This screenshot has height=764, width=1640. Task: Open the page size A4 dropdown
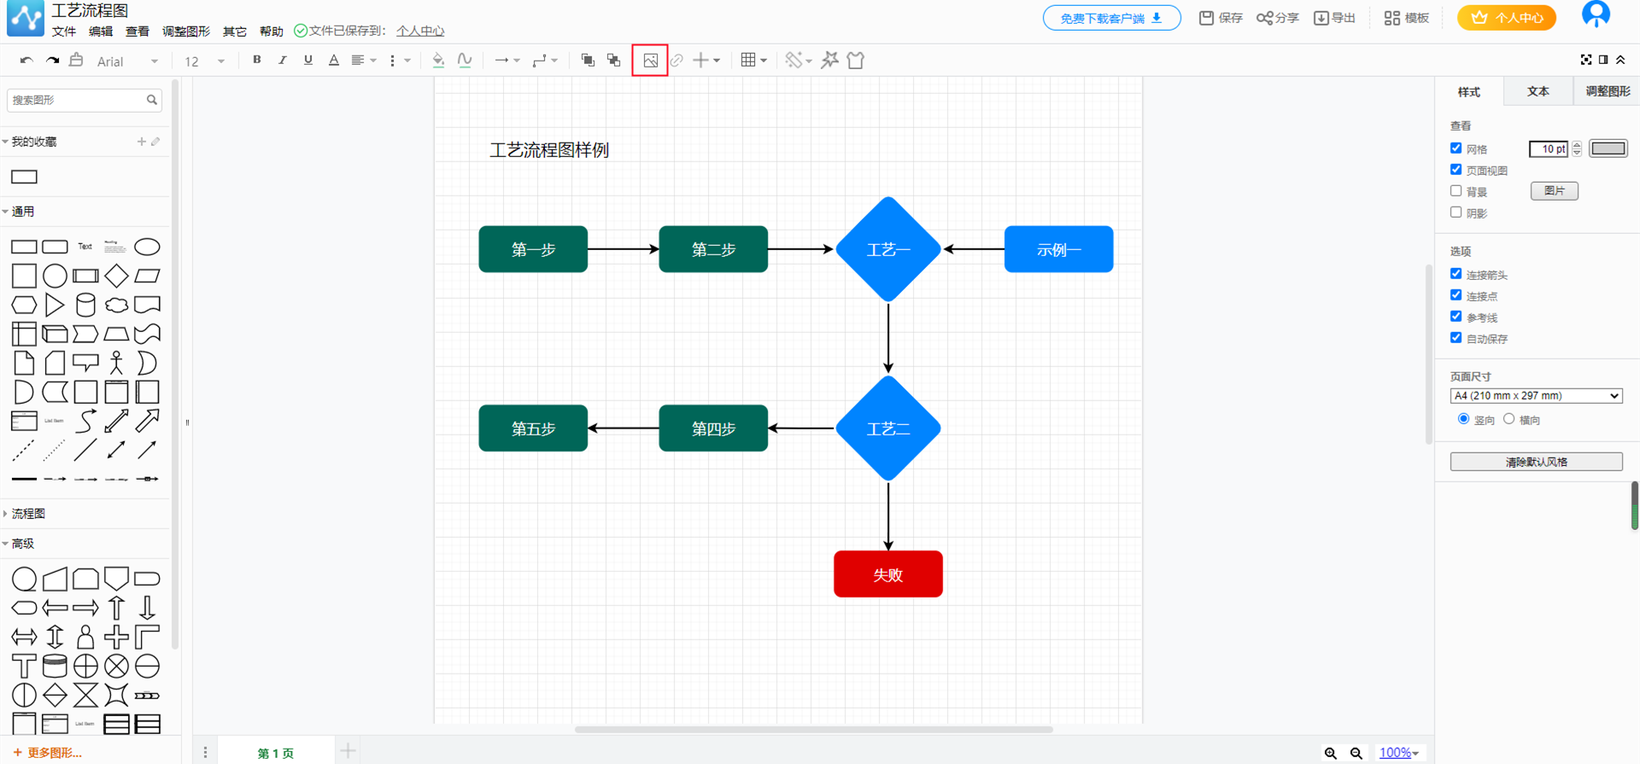[1535, 396]
